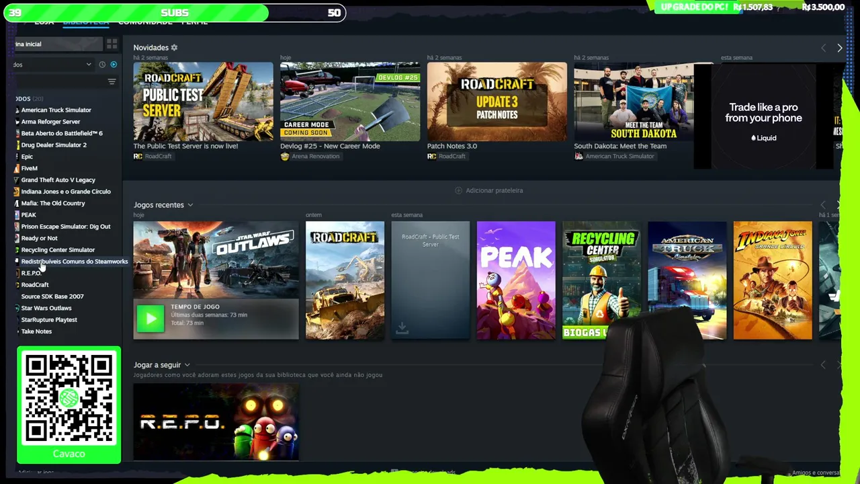Select StarRupture Playtest entry
The height and width of the screenshot is (484, 860).
(x=49, y=320)
